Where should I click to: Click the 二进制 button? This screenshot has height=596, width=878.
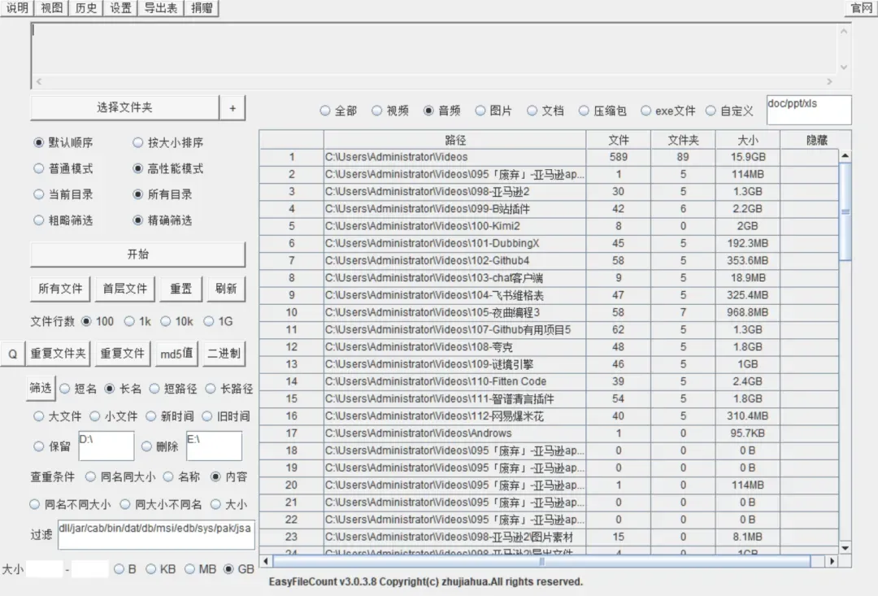coord(224,354)
